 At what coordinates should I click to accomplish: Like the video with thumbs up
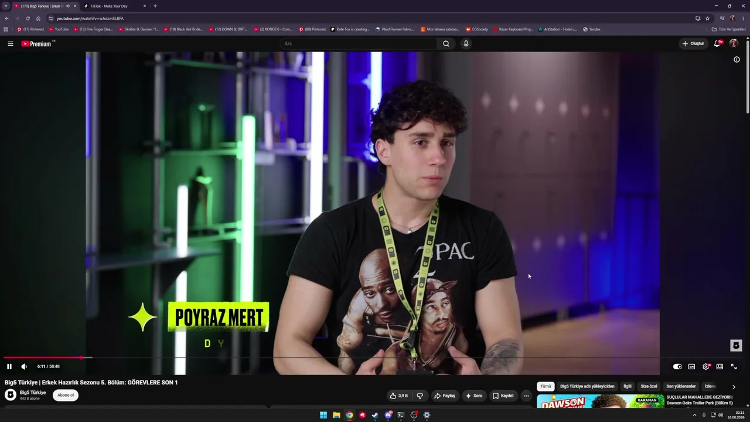(399, 396)
